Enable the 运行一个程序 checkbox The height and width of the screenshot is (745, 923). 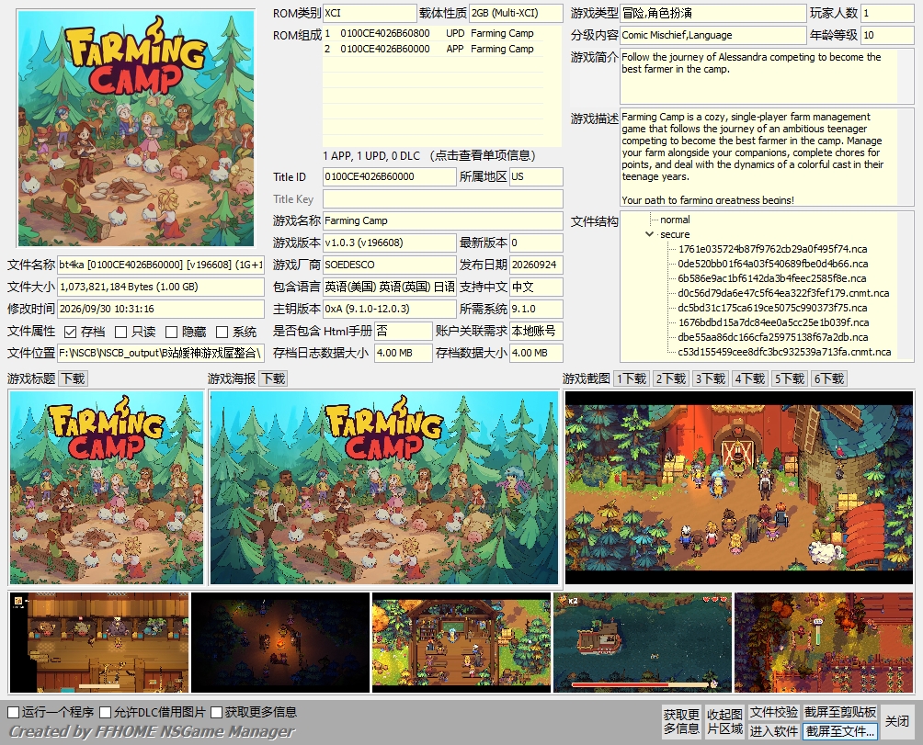14,712
